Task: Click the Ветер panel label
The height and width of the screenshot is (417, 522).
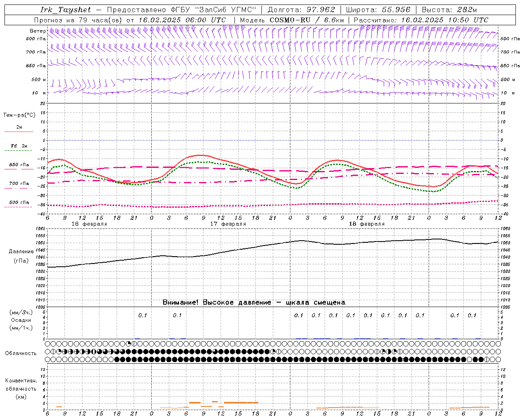Action: pos(38,31)
